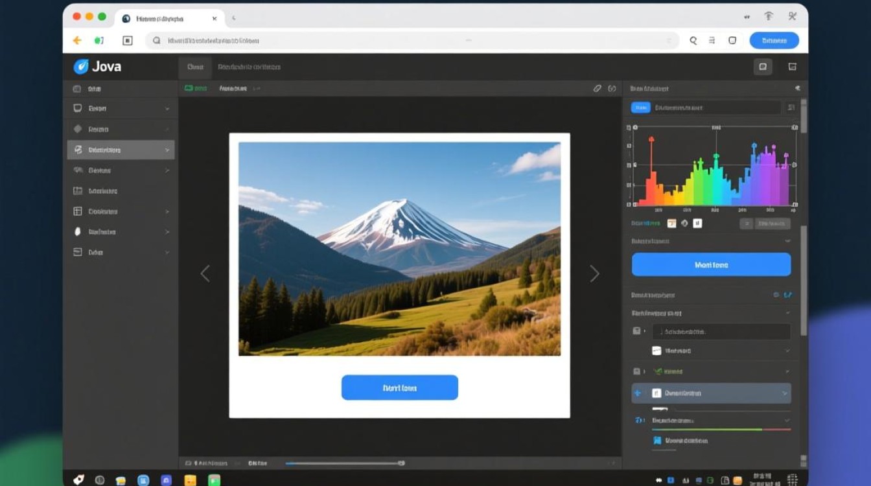Viewport: 871px width, 486px height.
Task: Toggle the white square icon below histogram
Action: coord(697,224)
